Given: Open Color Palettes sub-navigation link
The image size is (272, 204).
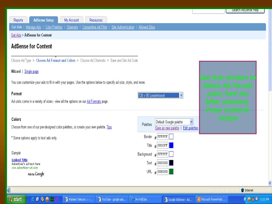Looking at the screenshot, I should tap(54, 27).
